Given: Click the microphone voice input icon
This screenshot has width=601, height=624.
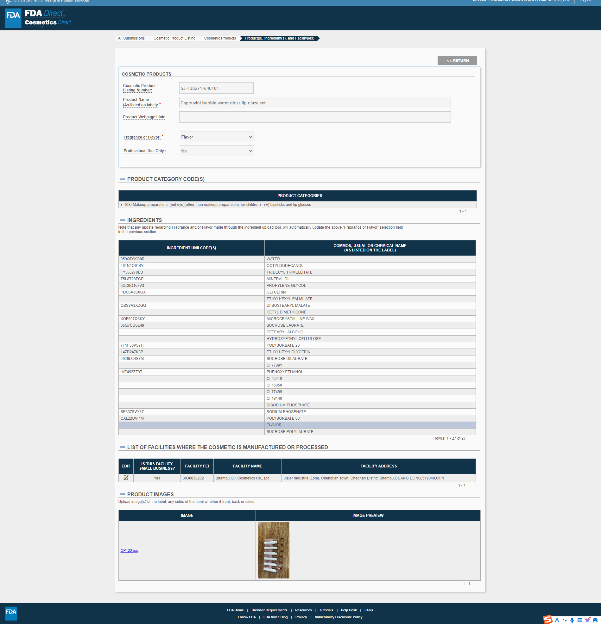Looking at the screenshot, I should click(x=572, y=620).
